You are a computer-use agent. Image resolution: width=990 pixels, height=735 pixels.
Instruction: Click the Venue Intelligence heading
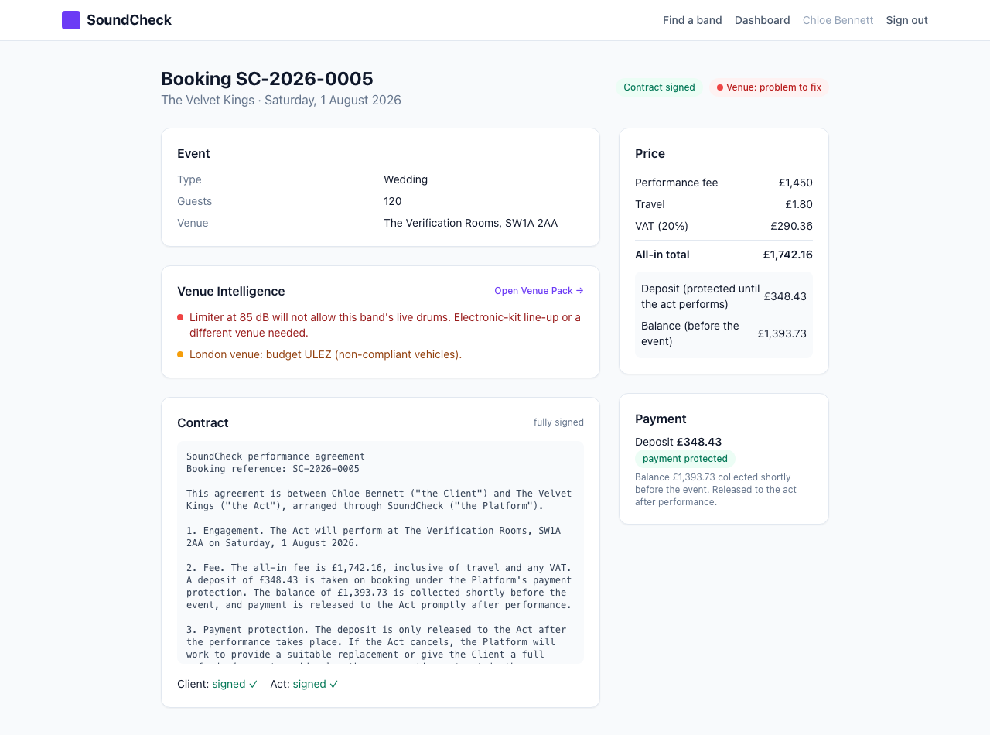[x=231, y=291]
